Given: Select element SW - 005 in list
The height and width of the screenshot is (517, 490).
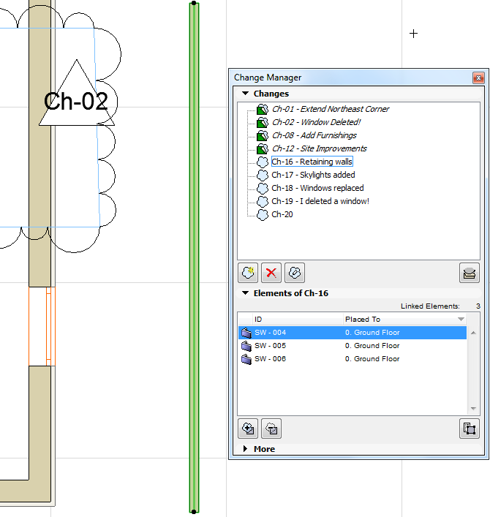Looking at the screenshot, I should coord(353,346).
